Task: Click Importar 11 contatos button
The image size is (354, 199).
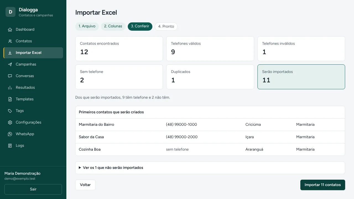Action: click(x=323, y=185)
